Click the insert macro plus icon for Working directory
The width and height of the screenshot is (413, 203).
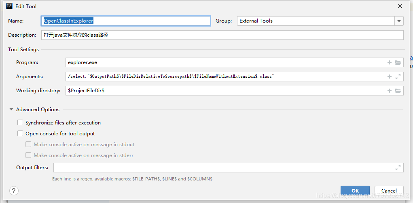pyautogui.click(x=390, y=91)
